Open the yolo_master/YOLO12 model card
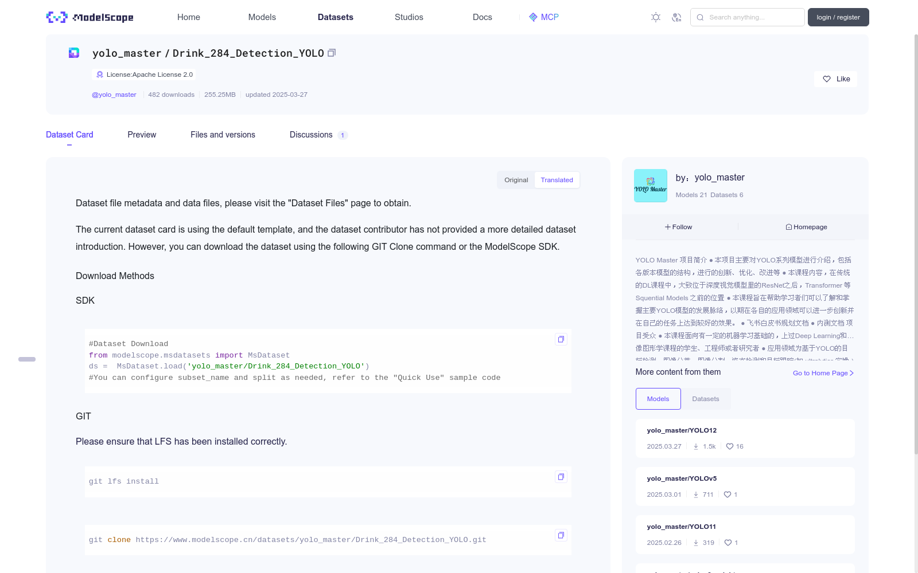The width and height of the screenshot is (918, 573). tap(745, 438)
